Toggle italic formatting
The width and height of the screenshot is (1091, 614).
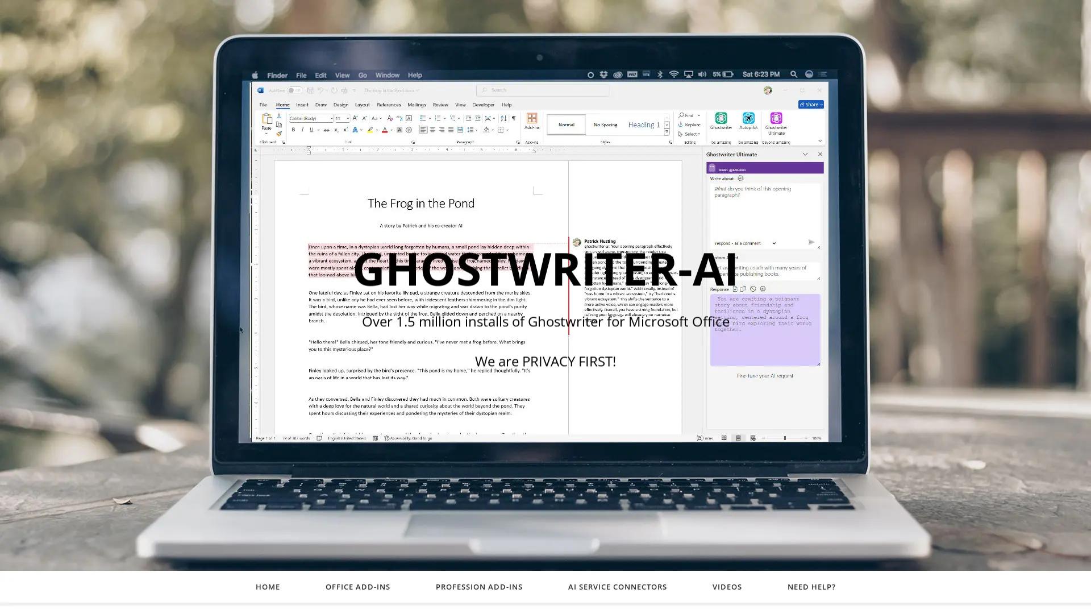point(302,130)
